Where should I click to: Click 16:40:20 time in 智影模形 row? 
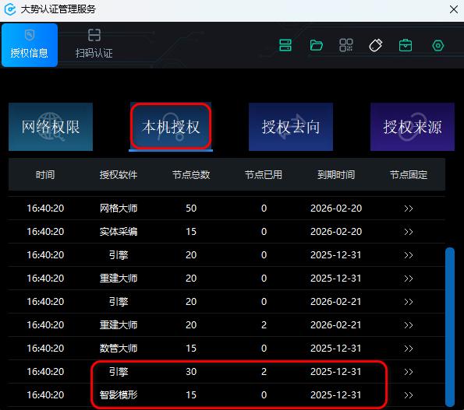click(45, 395)
